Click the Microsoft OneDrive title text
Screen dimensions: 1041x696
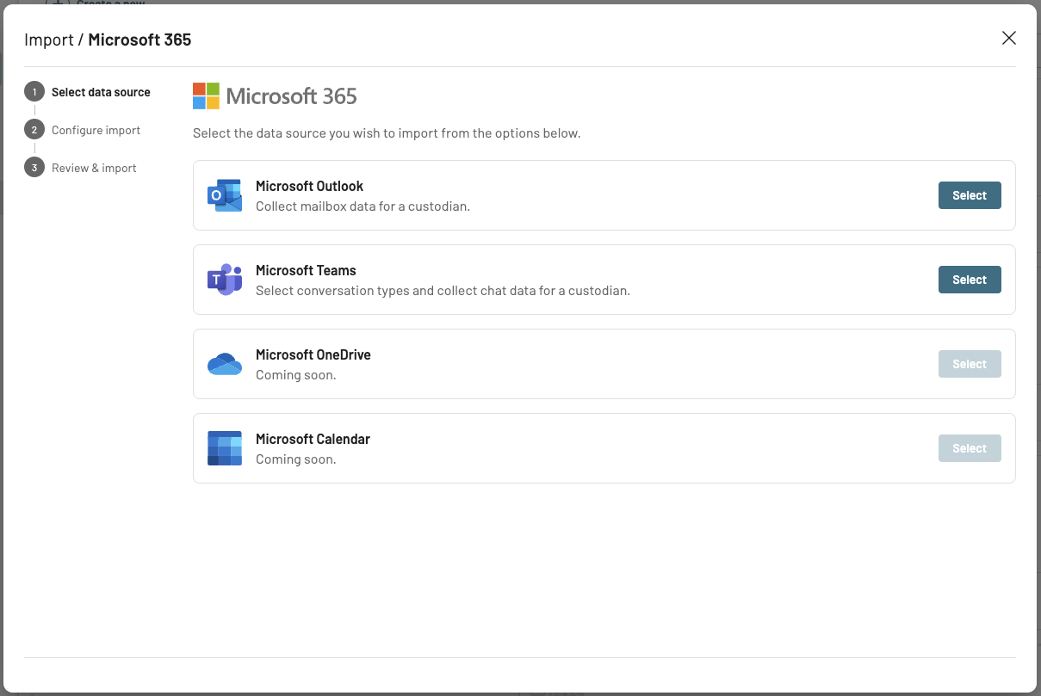pos(313,354)
